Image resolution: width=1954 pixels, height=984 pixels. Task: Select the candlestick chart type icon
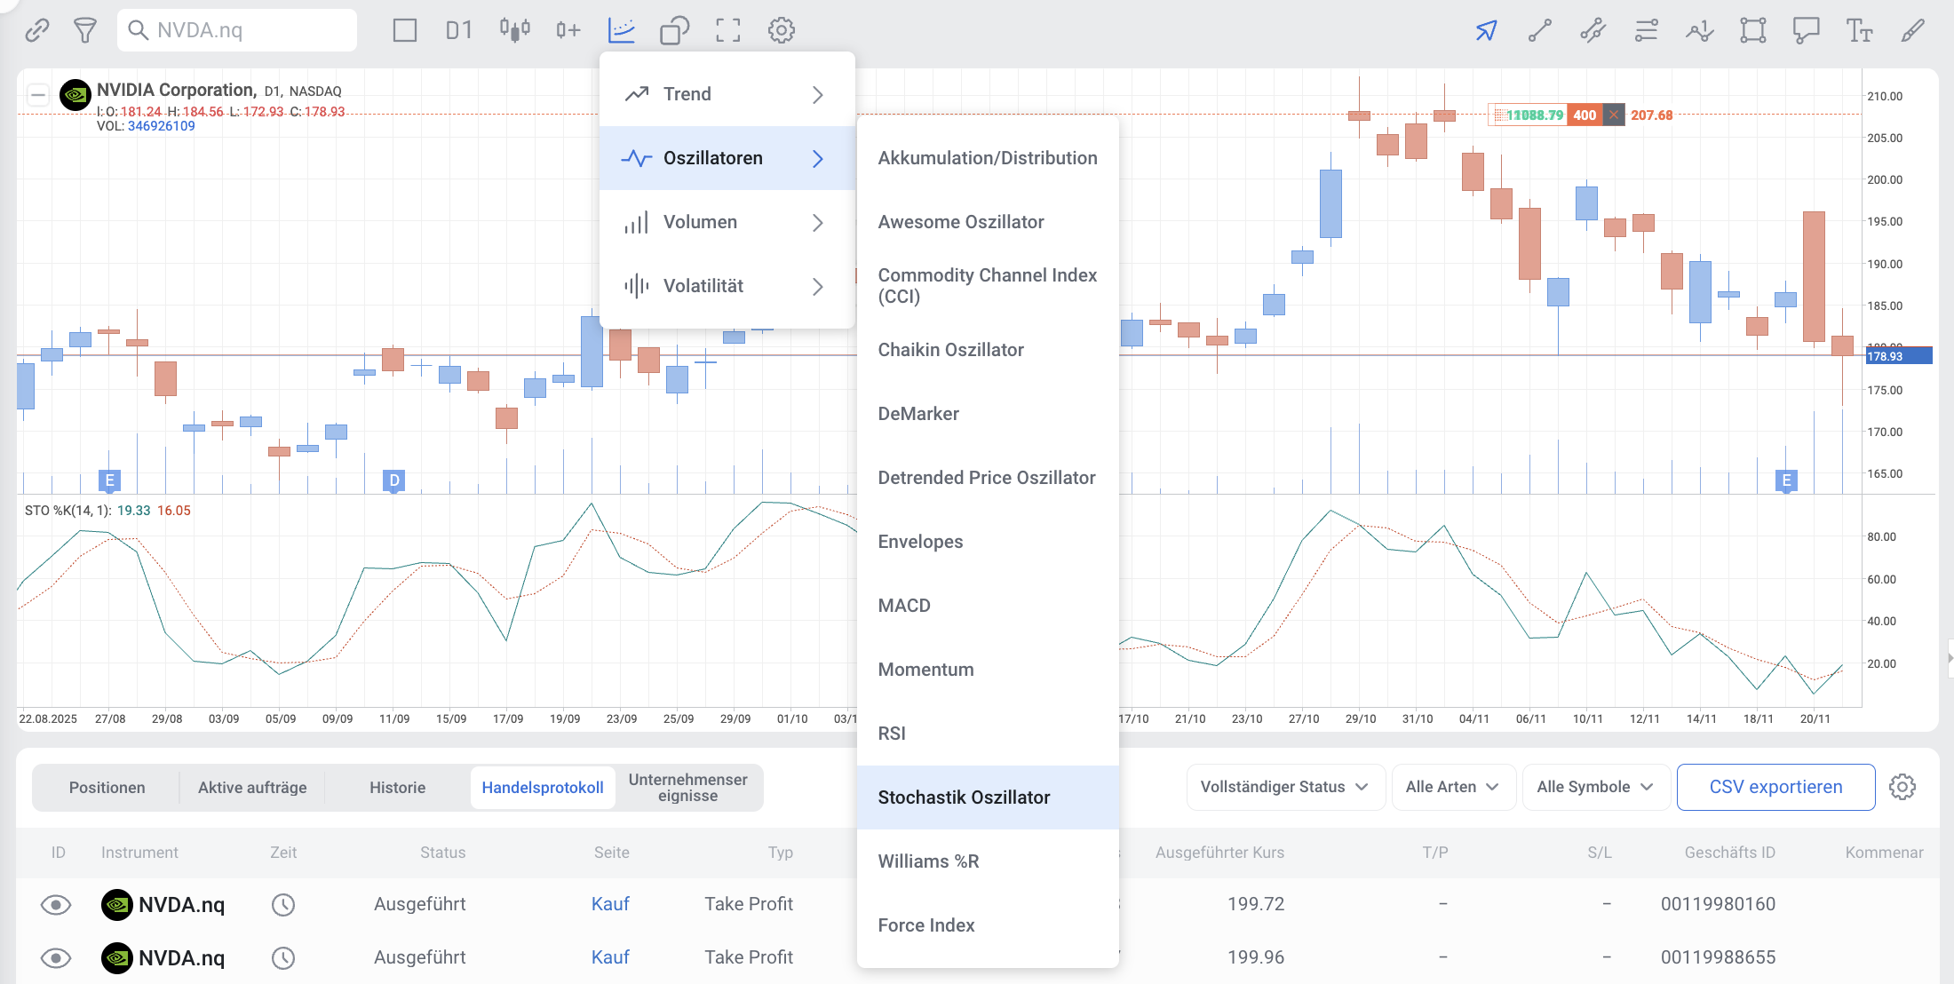tap(514, 30)
